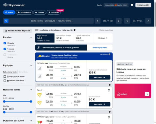The image size is (156, 124).
Task: Go to next return date arrow
Action: point(148,21)
